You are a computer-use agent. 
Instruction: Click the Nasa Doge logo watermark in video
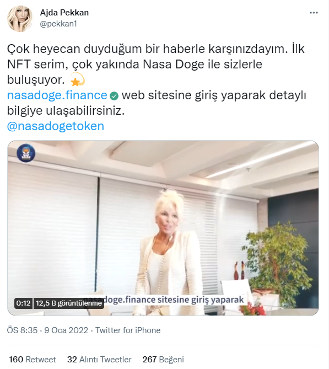[x=26, y=153]
